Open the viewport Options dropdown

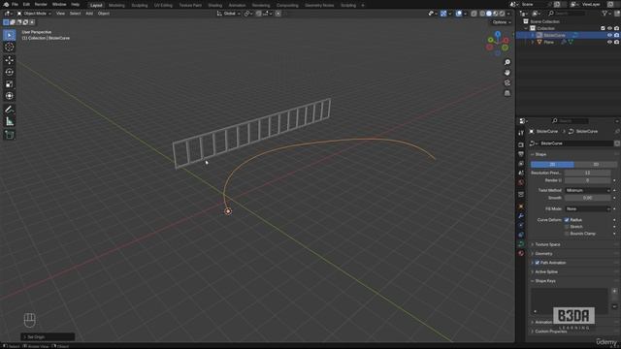[x=502, y=22]
